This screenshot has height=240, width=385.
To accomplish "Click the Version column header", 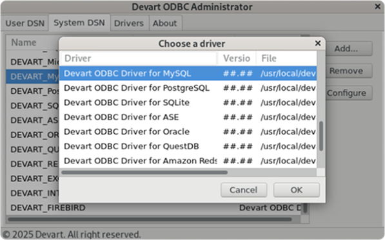I will pos(237,59).
